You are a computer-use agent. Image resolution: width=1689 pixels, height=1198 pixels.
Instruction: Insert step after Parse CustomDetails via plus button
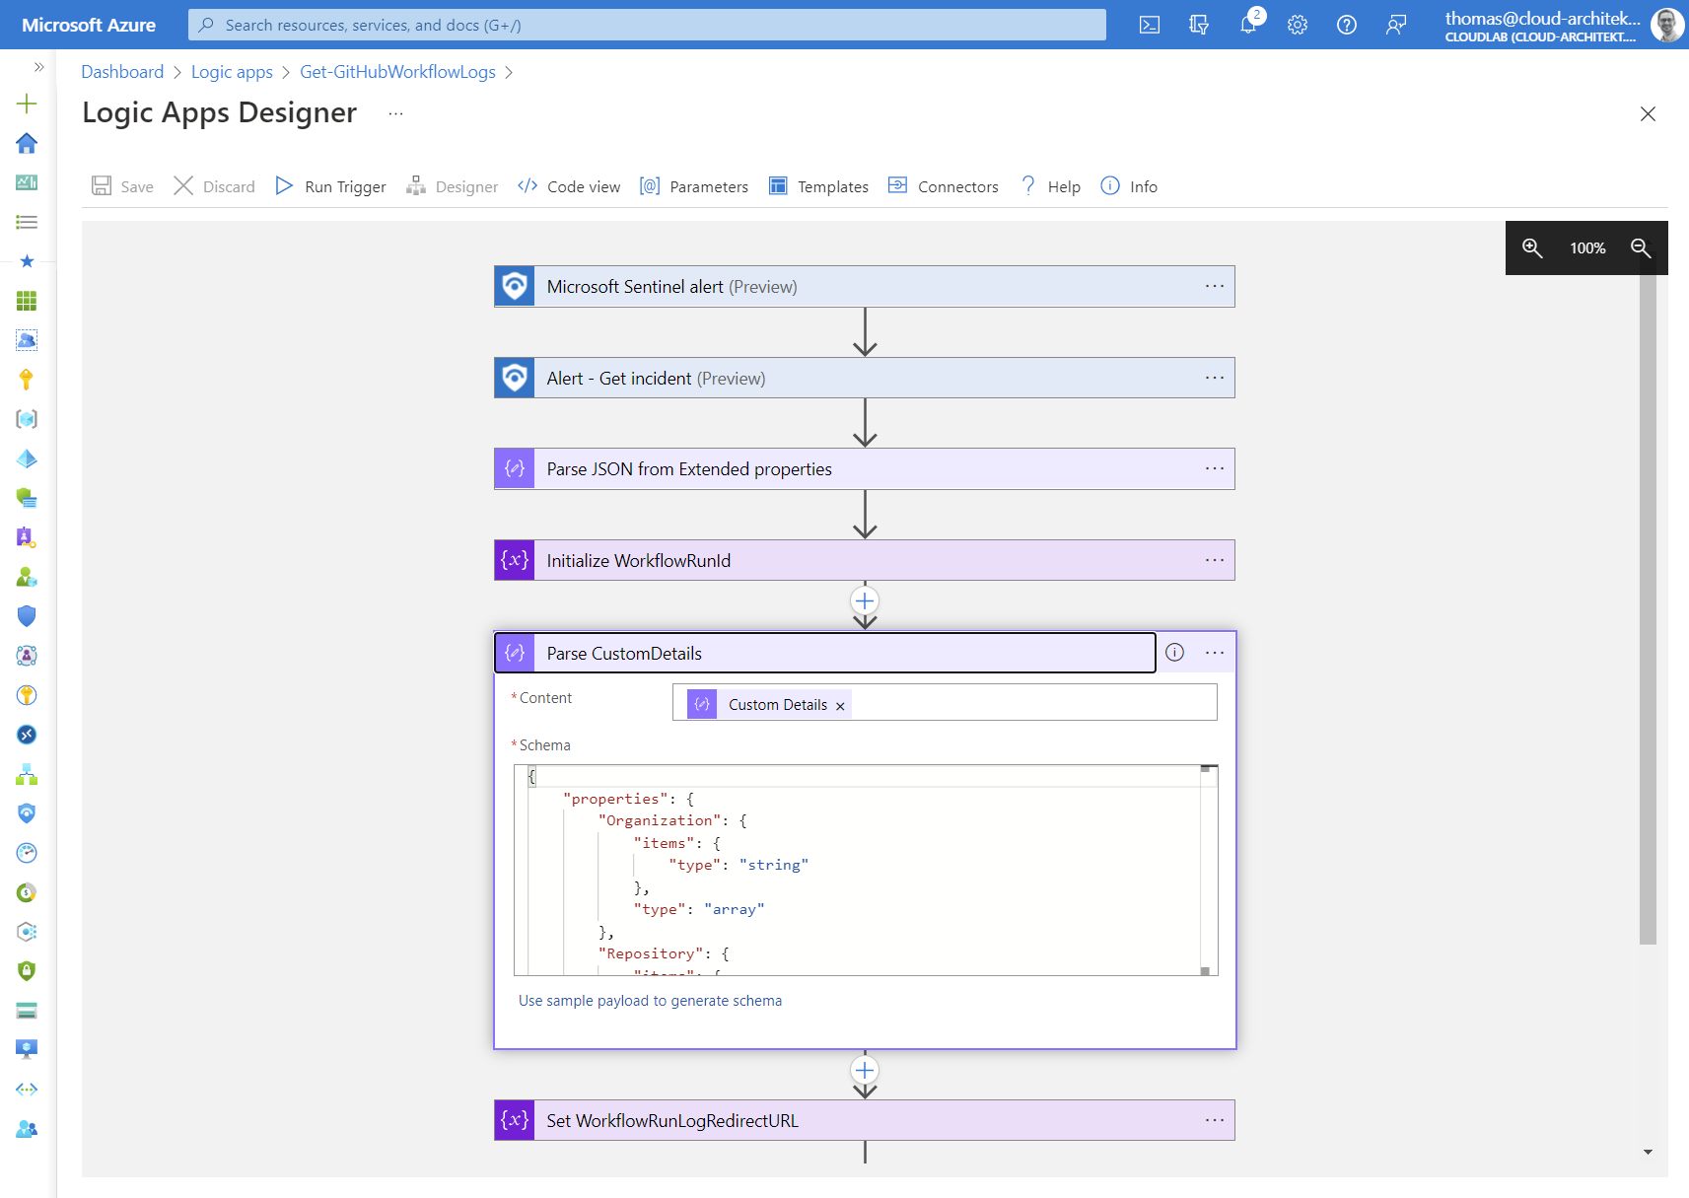coord(865,1070)
